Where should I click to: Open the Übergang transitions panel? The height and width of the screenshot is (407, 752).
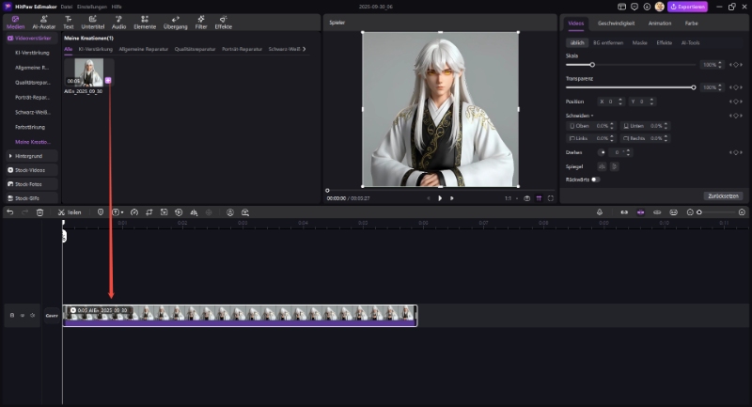pos(175,23)
